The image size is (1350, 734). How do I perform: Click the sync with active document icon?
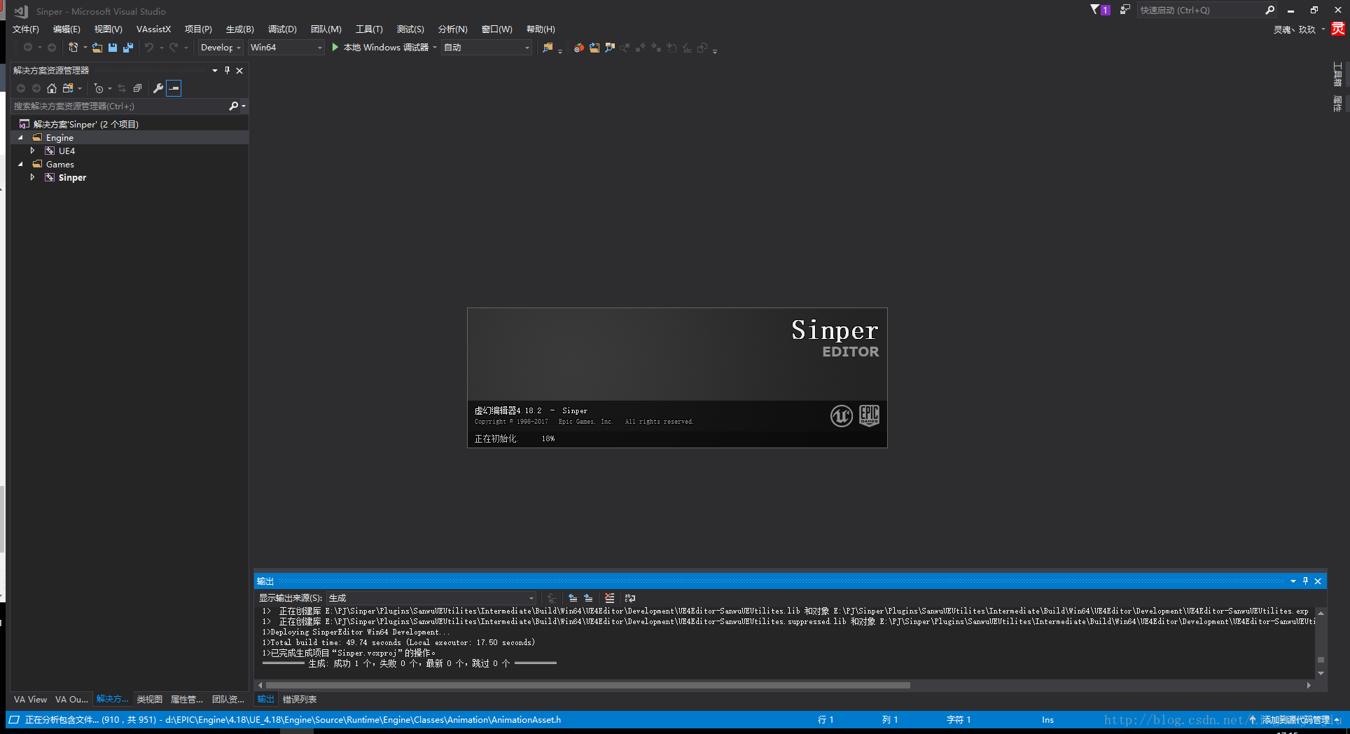tap(122, 88)
